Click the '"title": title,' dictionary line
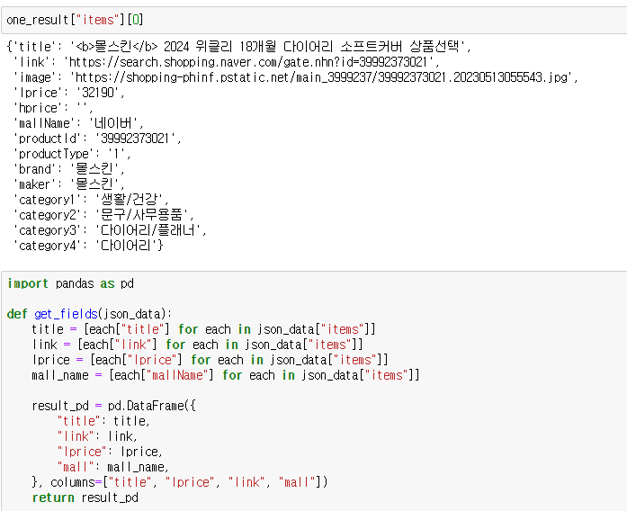 103,421
